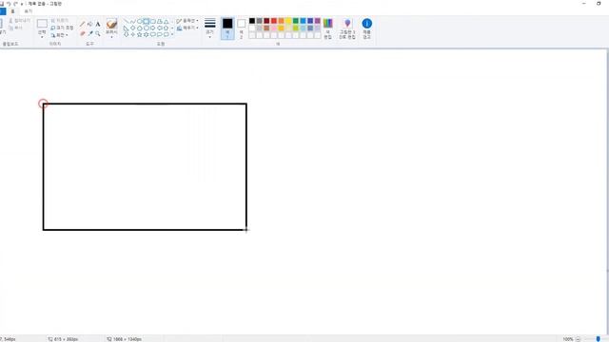The image size is (609, 342).
Task: Switch to the Home ribbon tab
Action: click(x=12, y=11)
